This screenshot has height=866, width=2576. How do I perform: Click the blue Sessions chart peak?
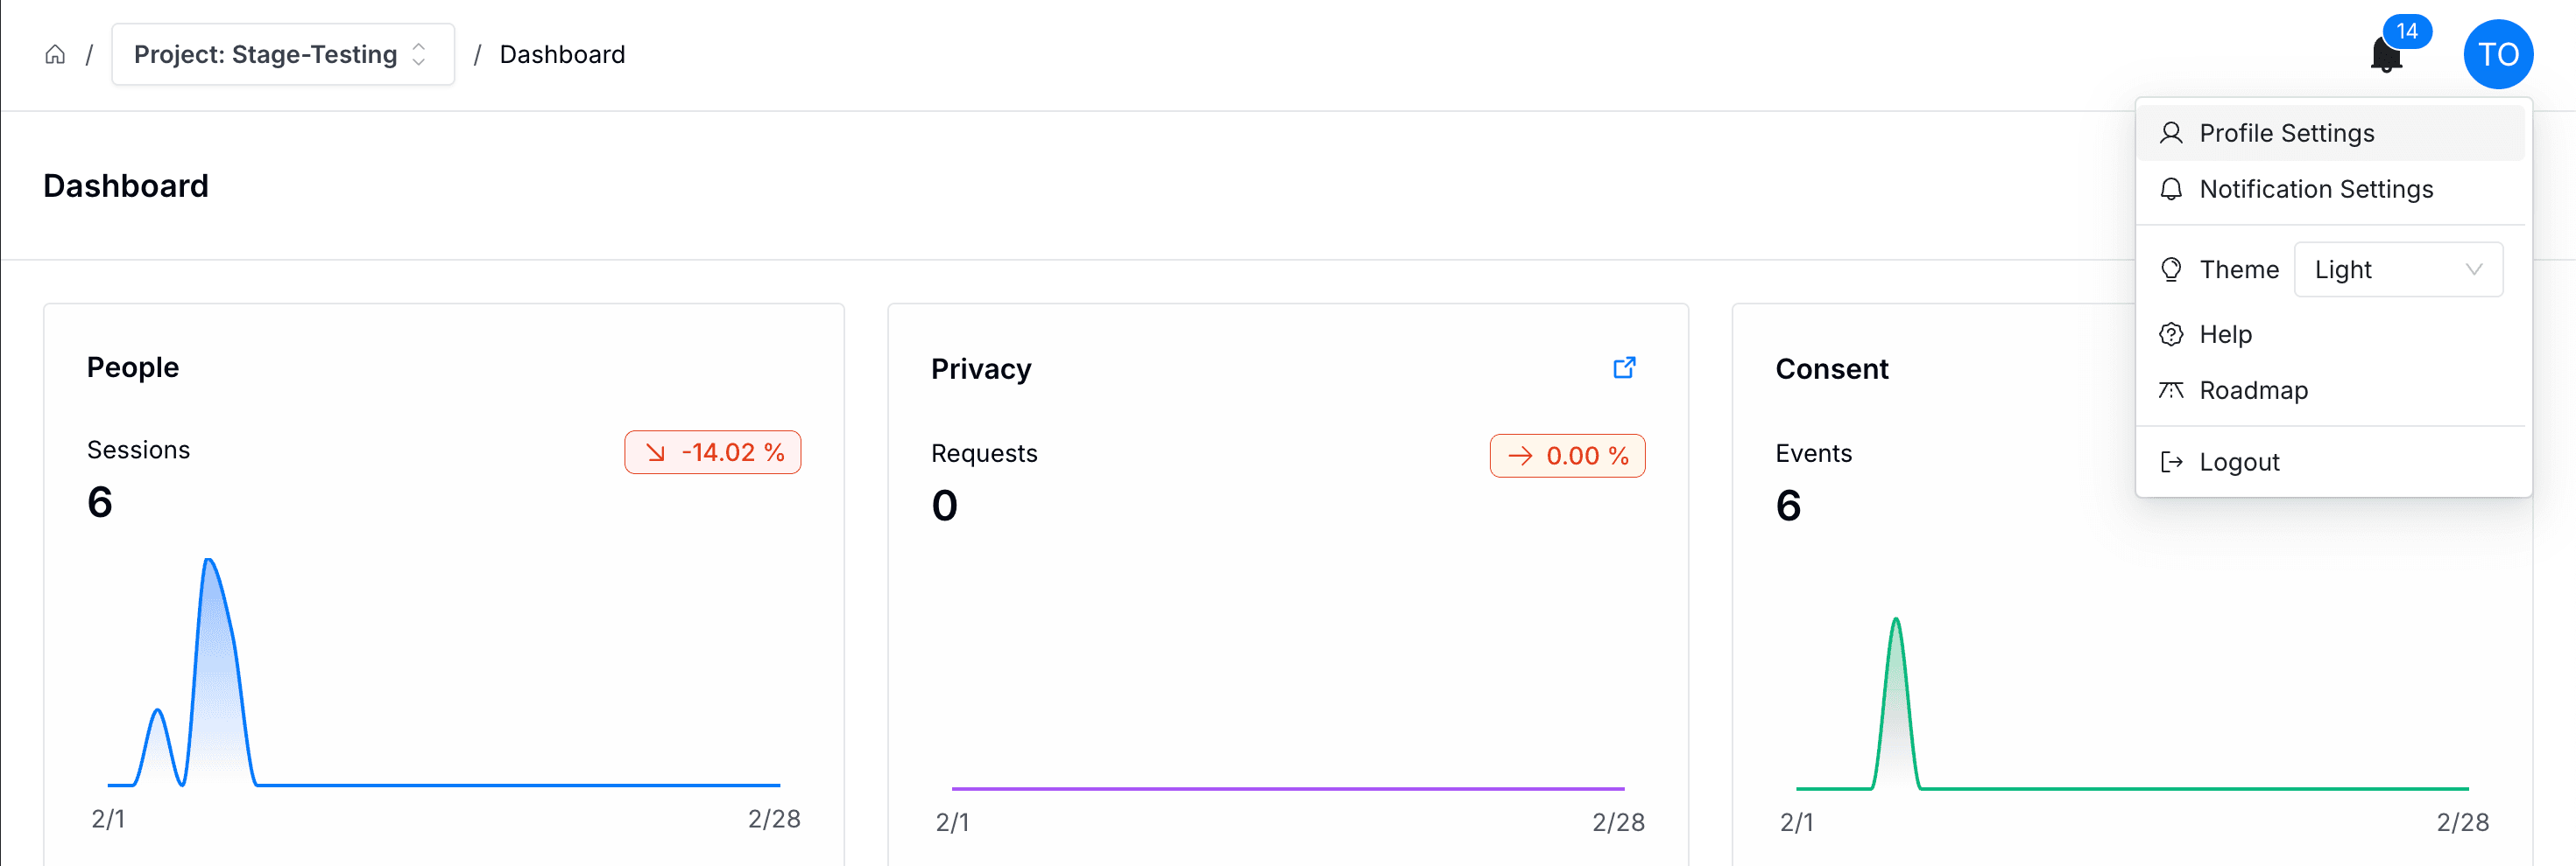coord(209,563)
